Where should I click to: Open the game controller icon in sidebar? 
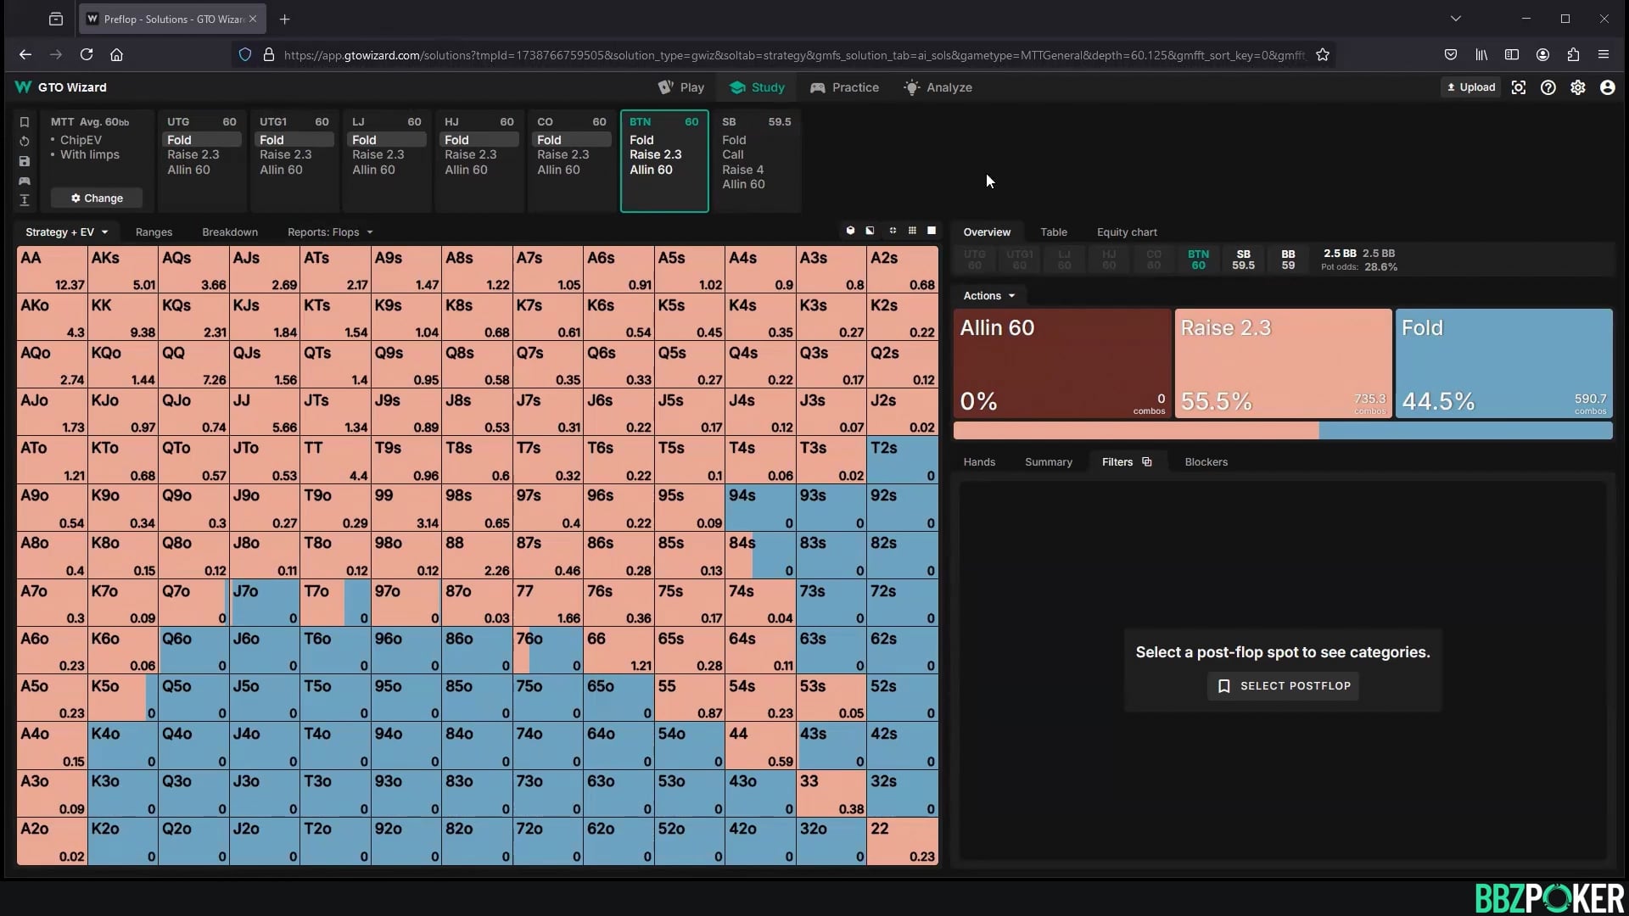25,181
